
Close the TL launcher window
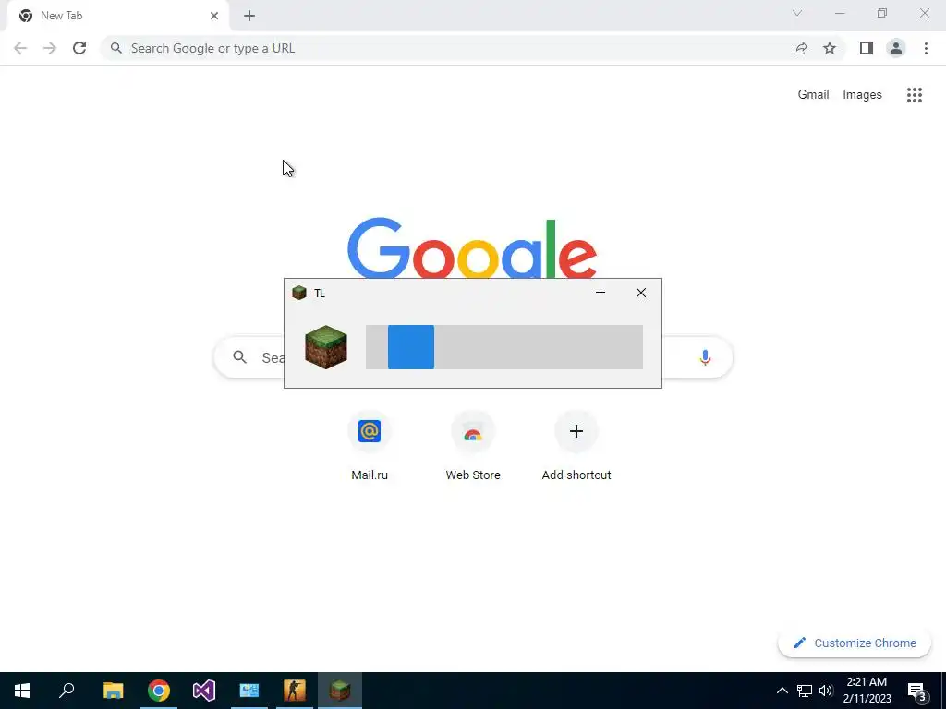click(641, 293)
